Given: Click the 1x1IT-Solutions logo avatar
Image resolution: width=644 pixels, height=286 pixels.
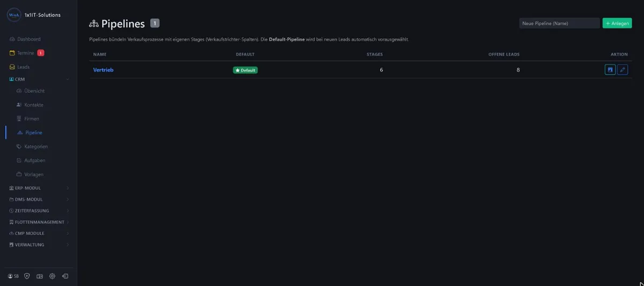Looking at the screenshot, I should coord(14,15).
